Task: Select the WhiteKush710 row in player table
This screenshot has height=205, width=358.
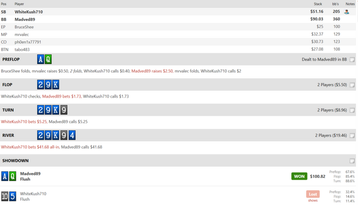Action: [178, 12]
